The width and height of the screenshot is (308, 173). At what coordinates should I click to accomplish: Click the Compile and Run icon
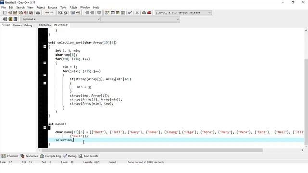click(117, 13)
